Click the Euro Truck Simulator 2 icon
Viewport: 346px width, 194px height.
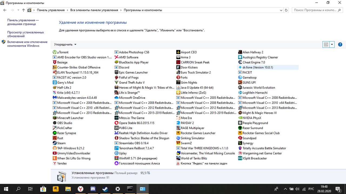click(178, 72)
